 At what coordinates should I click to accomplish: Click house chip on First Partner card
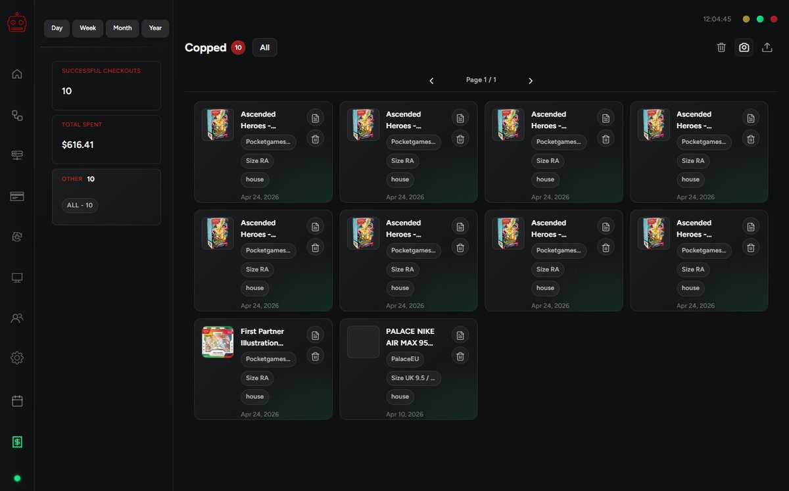(x=254, y=396)
